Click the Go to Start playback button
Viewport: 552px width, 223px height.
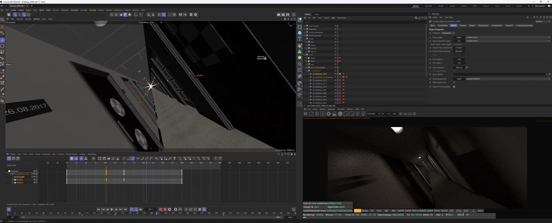pos(98,210)
